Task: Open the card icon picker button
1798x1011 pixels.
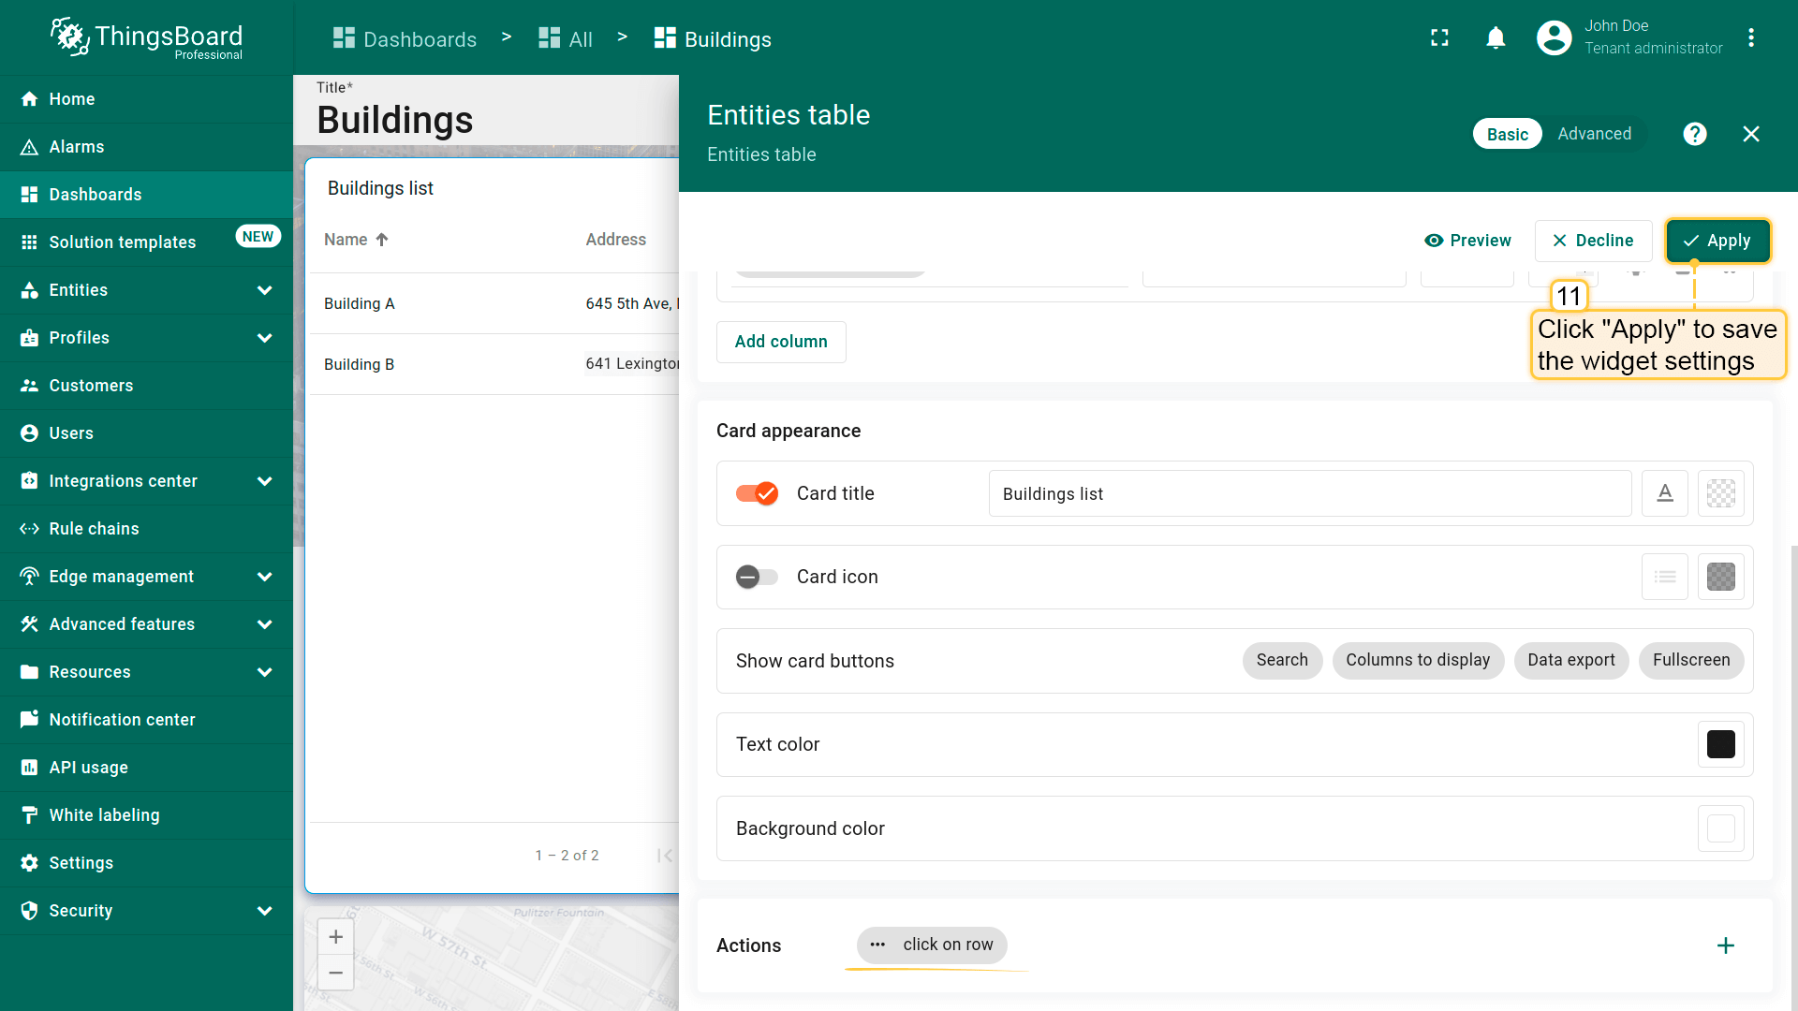Action: (x=1664, y=577)
